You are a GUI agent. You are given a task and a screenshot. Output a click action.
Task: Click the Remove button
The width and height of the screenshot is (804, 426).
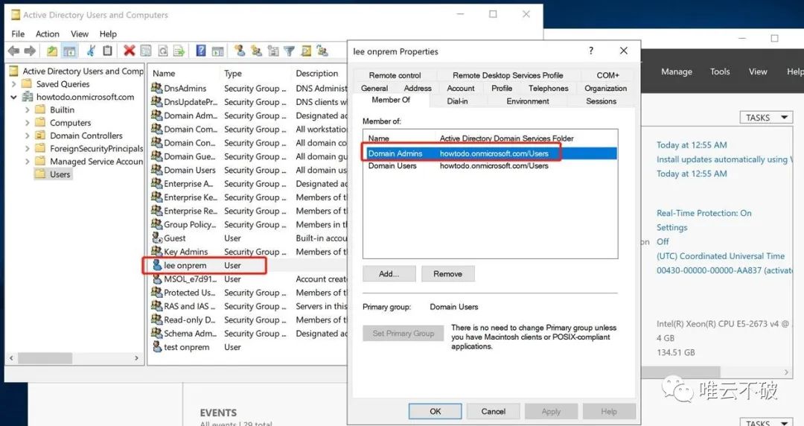447,273
